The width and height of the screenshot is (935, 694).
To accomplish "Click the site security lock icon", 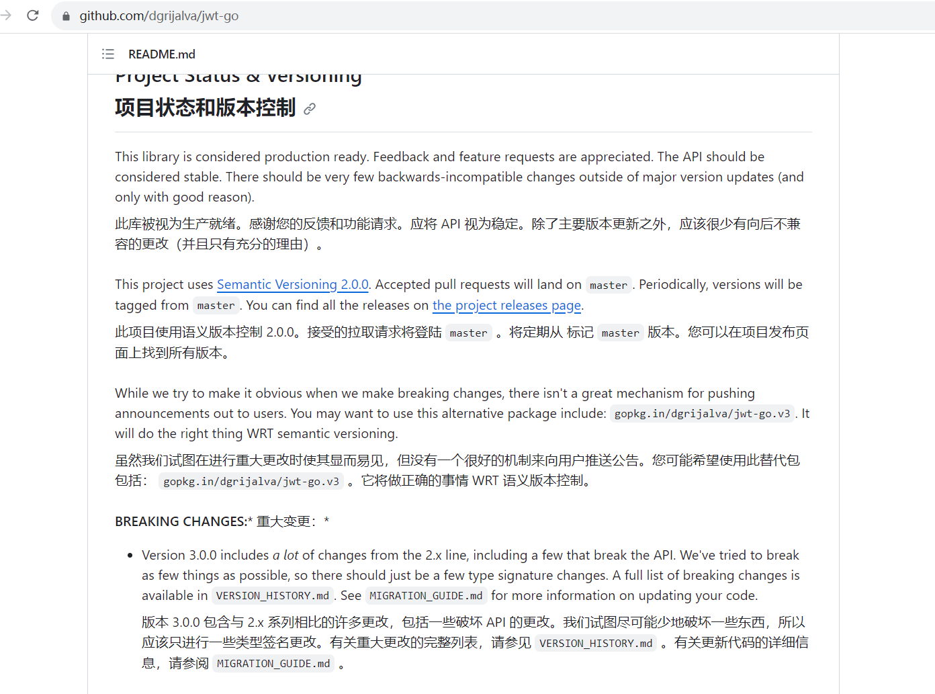I will pyautogui.click(x=66, y=16).
